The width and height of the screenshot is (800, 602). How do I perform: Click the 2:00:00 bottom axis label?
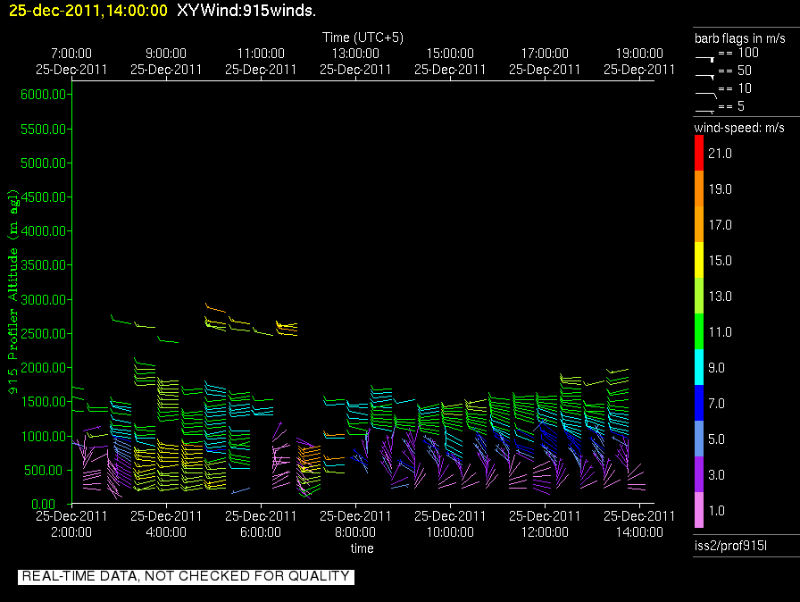71,532
